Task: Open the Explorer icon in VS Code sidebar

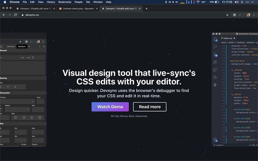Action: (x=215, y=39)
